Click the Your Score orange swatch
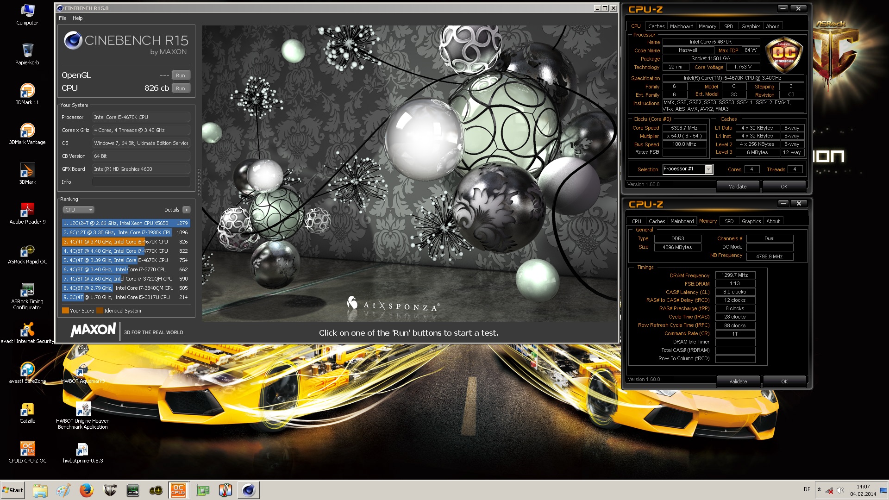 [x=65, y=311]
